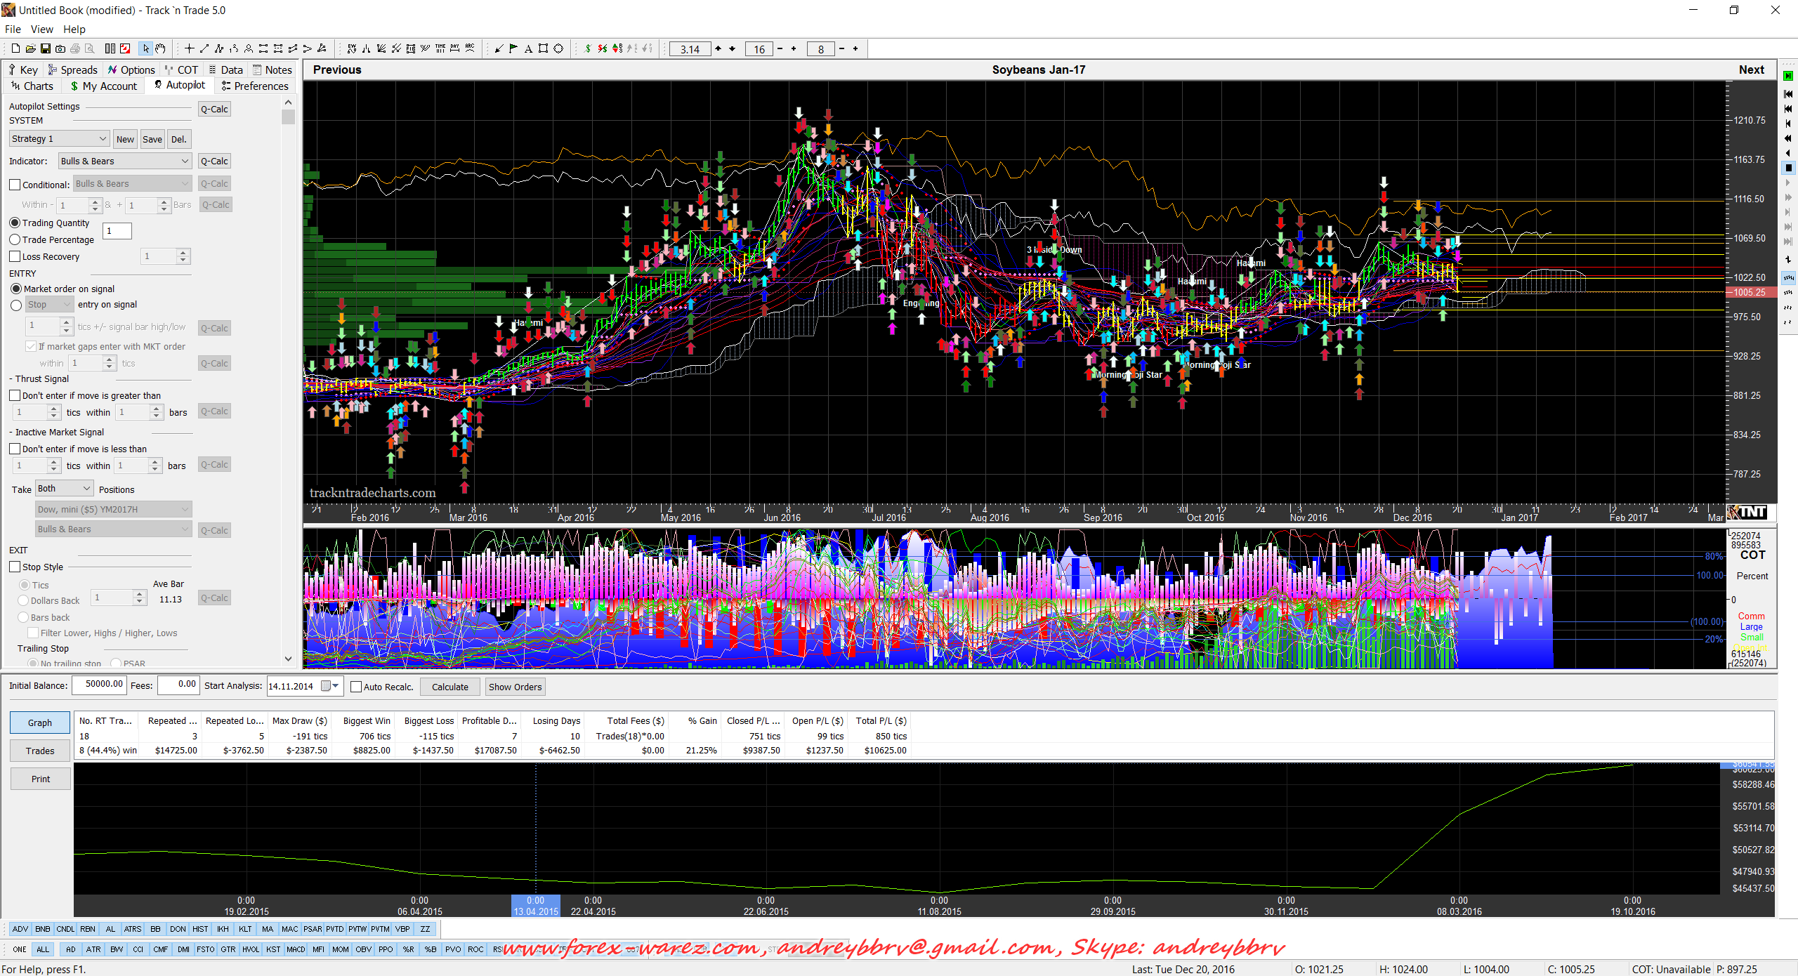Select the hand pan tool
This screenshot has width=1798, height=976.
click(161, 48)
